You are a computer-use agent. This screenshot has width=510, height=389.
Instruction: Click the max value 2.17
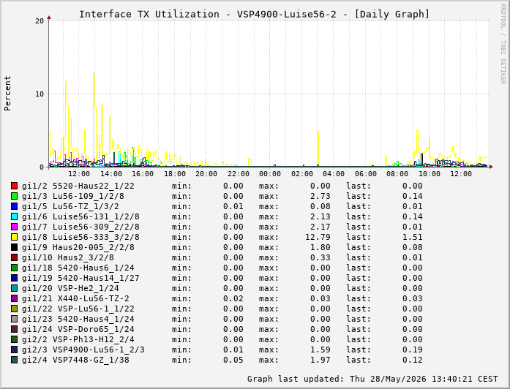pyautogui.click(x=320, y=227)
